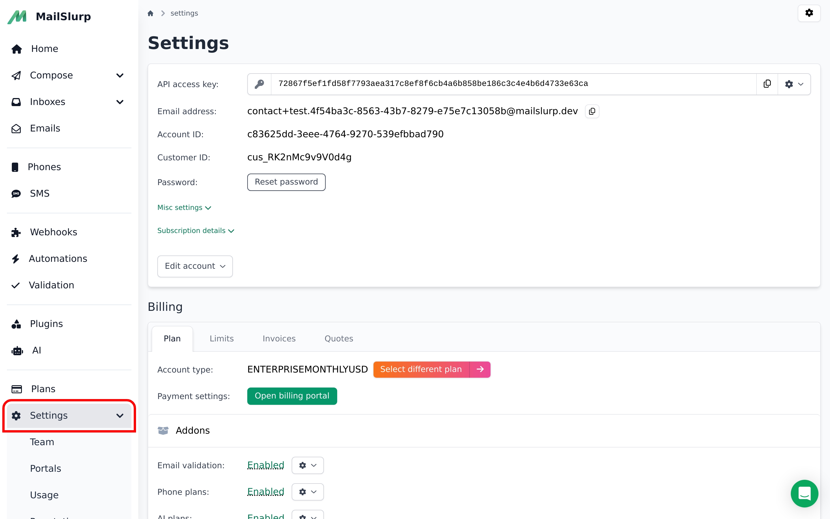Click the email address text
This screenshot has width=830, height=519.
413,111
